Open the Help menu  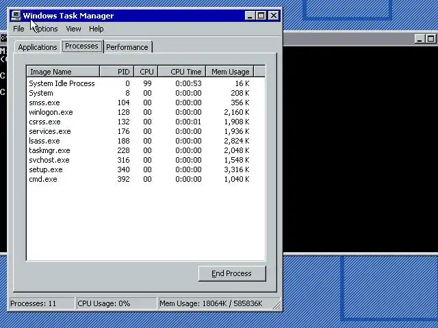click(96, 29)
